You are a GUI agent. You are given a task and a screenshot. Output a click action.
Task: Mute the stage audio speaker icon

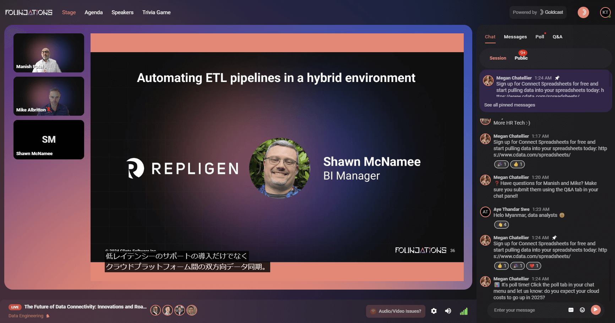[x=448, y=311]
